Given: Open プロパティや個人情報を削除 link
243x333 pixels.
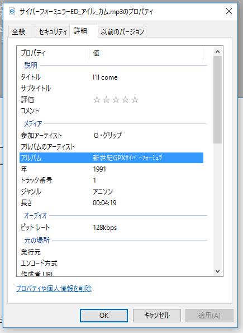Looking at the screenshot, I should click(54, 288).
